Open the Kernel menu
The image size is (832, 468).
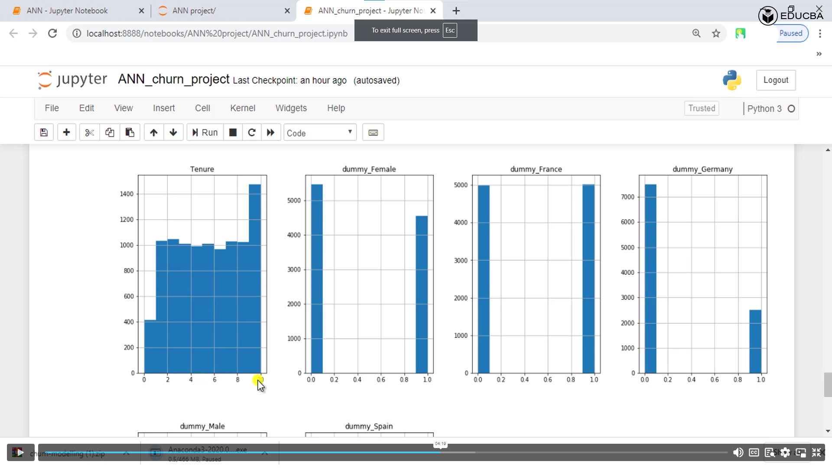click(x=243, y=108)
